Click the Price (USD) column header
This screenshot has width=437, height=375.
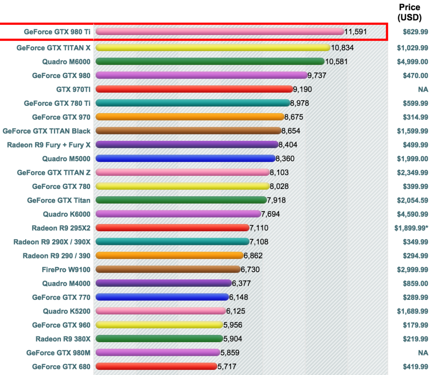tap(409, 12)
